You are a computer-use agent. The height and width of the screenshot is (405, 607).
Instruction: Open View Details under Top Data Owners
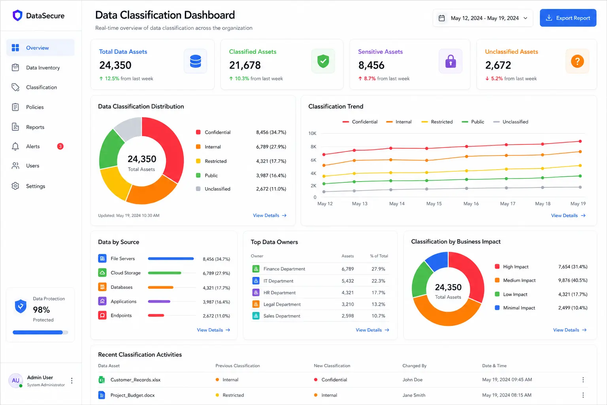[372, 330]
